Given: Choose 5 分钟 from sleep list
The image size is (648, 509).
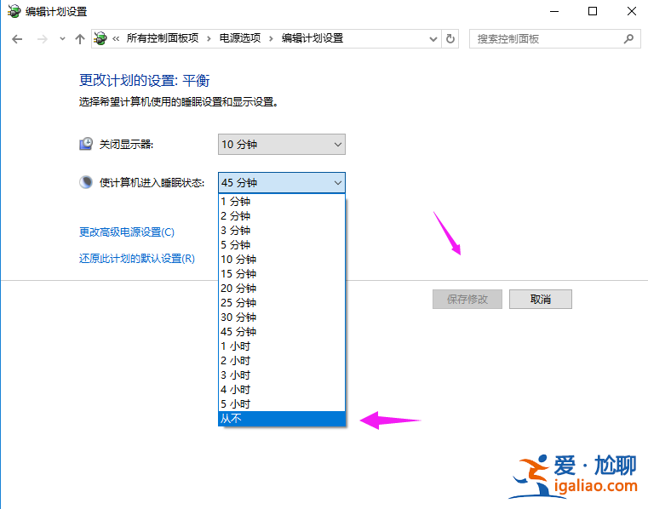Looking at the screenshot, I should tap(282, 244).
